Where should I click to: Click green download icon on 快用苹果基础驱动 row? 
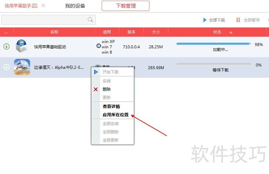pos(6,46)
